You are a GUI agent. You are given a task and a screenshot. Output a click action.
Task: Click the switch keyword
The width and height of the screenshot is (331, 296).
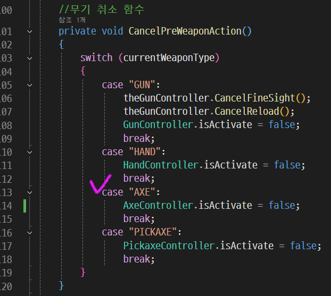point(96,58)
